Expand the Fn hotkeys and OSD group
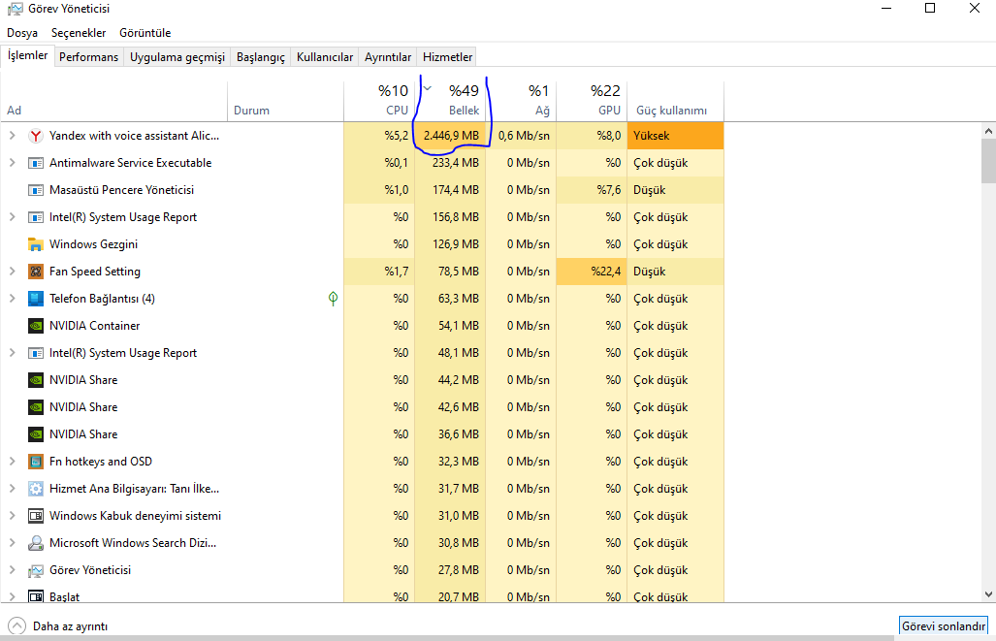 [x=12, y=462]
